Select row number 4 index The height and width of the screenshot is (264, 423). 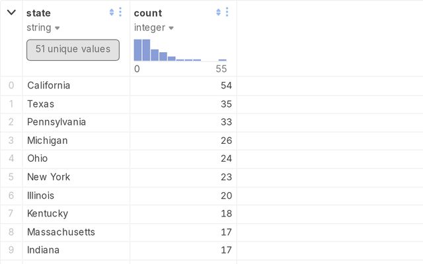11,159
